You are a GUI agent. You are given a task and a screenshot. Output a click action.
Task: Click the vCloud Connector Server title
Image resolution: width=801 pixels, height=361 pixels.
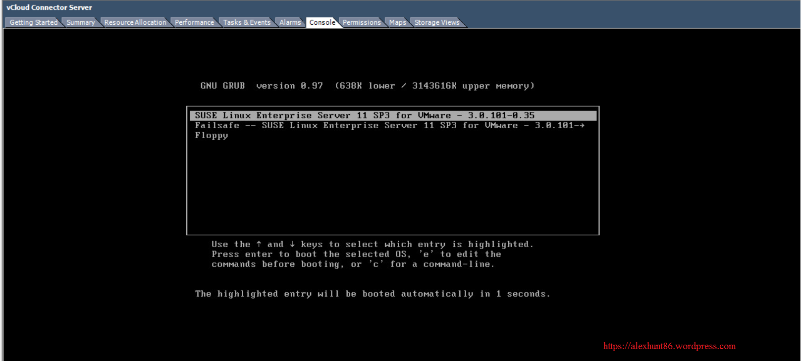tap(49, 7)
